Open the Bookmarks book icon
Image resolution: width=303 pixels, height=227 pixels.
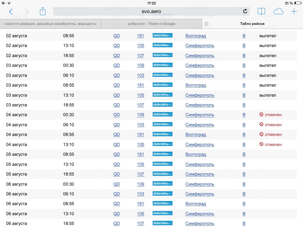(x=261, y=12)
